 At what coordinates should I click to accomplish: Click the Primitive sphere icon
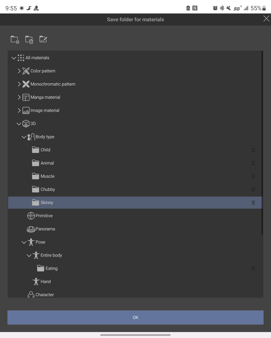(x=31, y=216)
